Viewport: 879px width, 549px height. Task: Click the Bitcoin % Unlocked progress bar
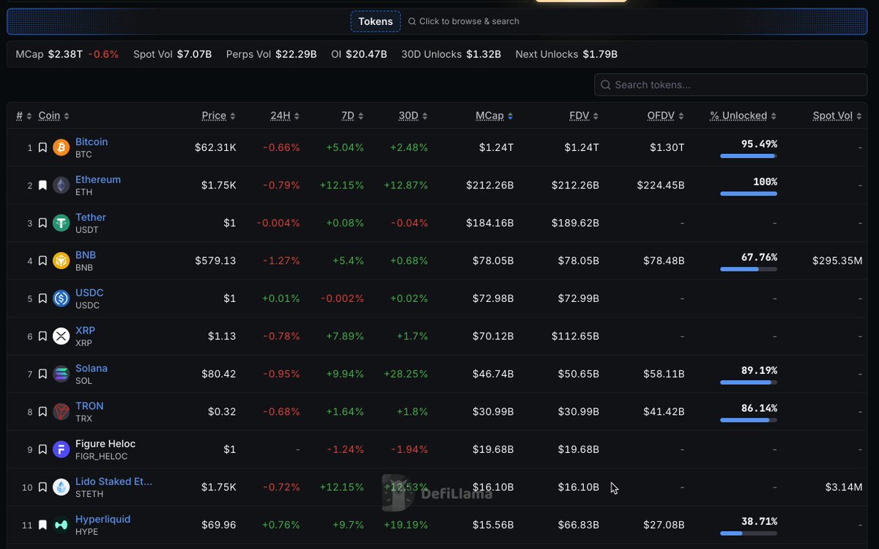[749, 156]
